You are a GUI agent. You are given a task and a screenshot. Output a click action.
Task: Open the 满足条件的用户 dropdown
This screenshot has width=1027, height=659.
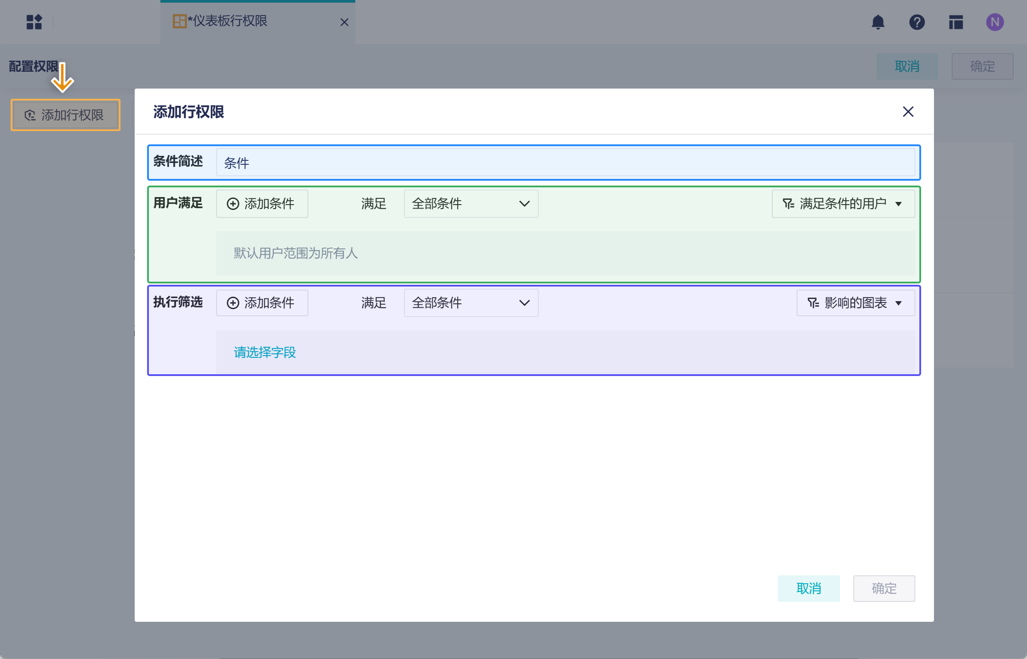point(843,204)
